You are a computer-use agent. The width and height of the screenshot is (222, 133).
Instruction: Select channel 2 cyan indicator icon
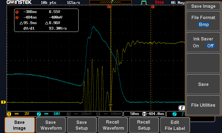pos(39,114)
